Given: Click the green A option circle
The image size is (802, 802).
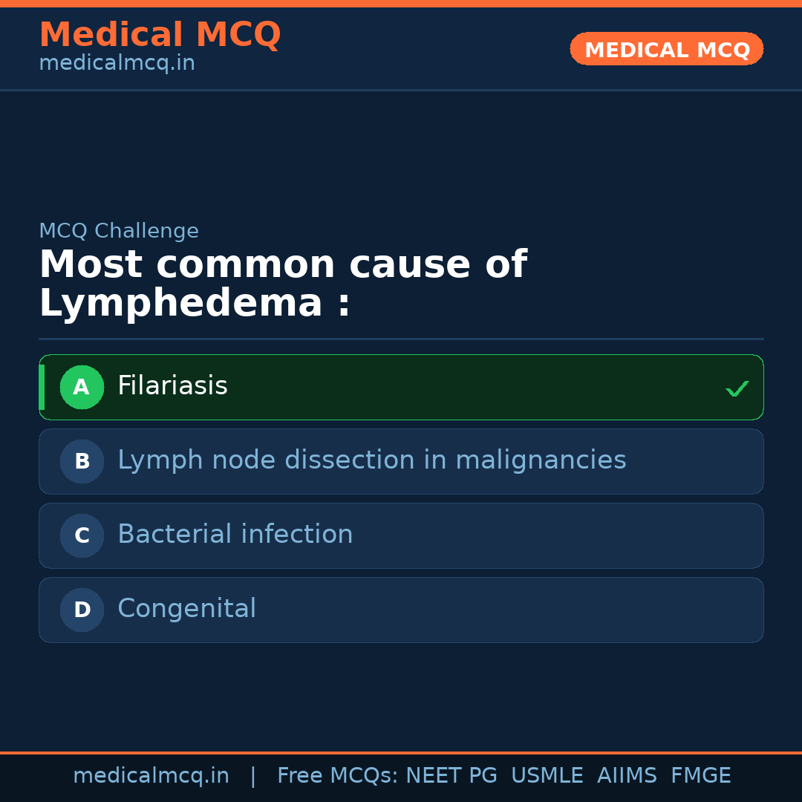Looking at the screenshot, I should point(82,387).
